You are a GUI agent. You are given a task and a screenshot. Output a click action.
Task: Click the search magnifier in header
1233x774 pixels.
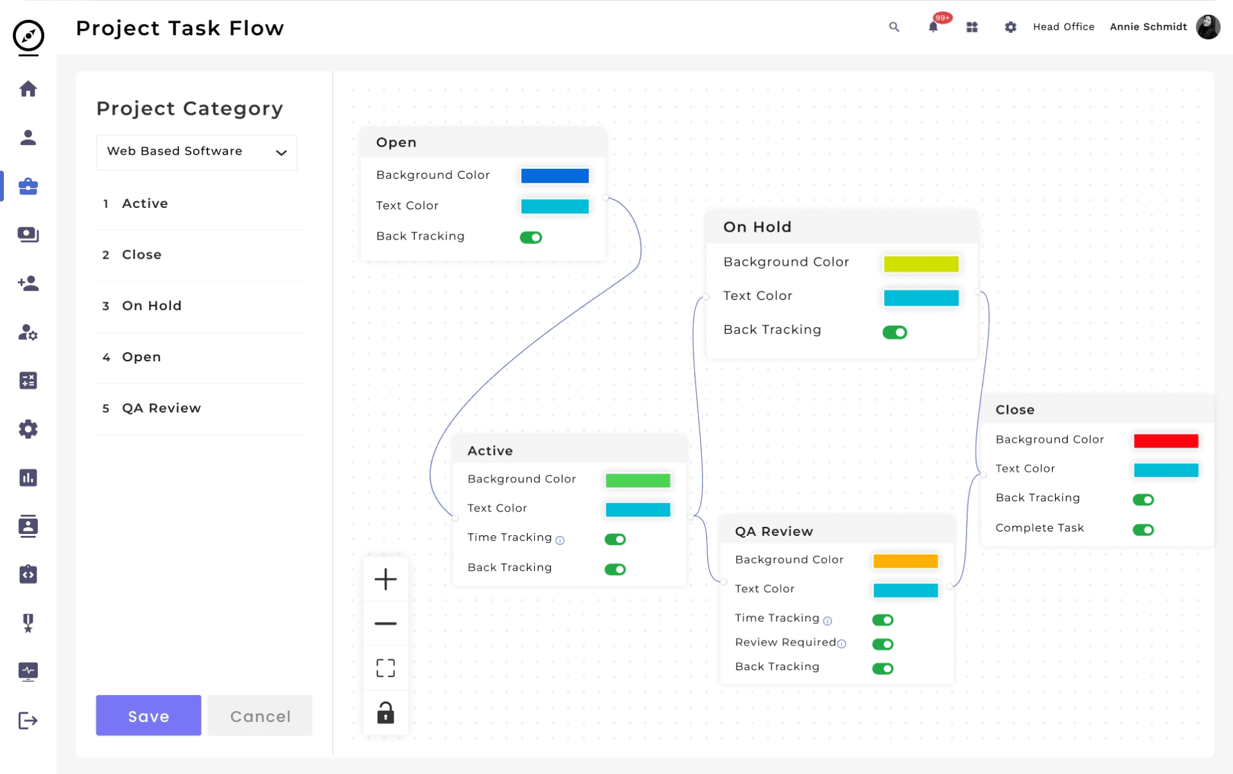tap(894, 27)
